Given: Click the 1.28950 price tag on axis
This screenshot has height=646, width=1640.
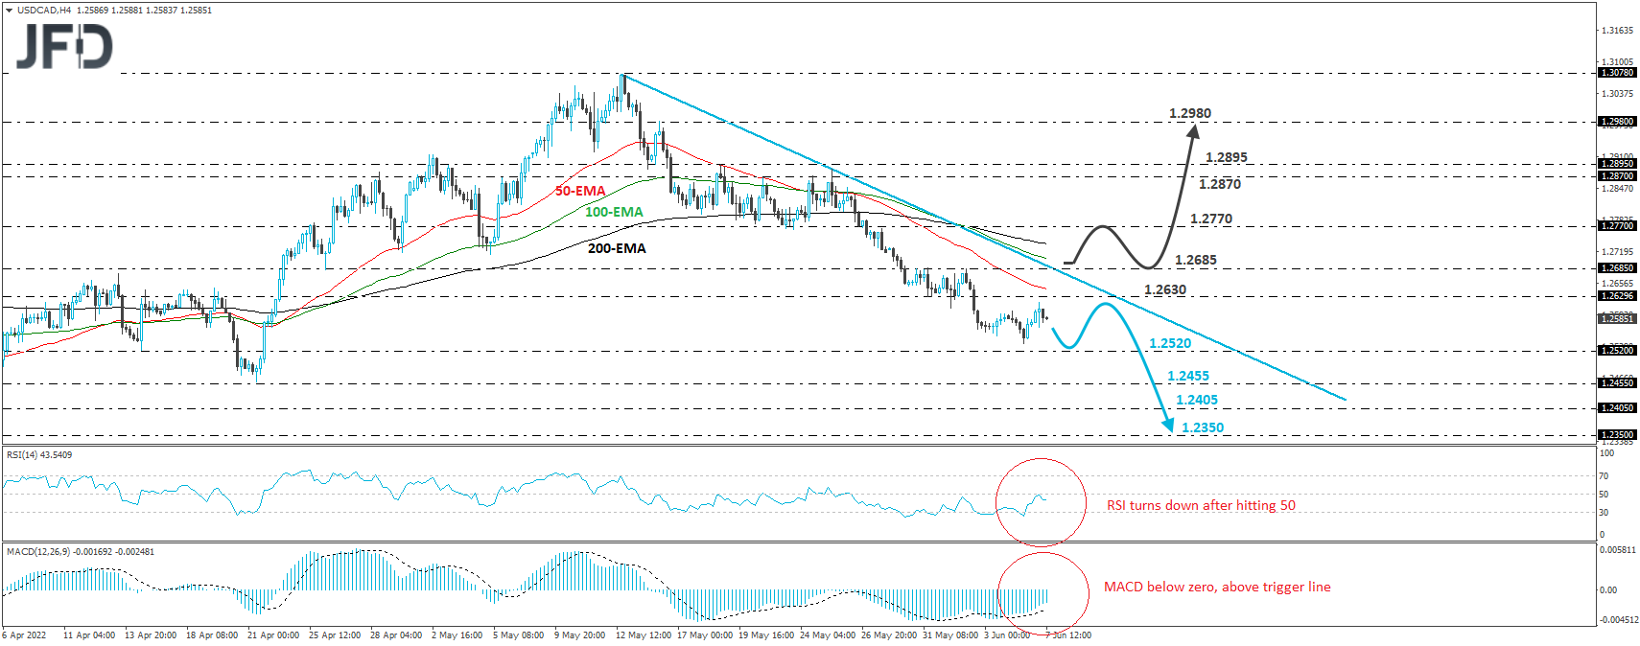Looking at the screenshot, I should click(1617, 164).
